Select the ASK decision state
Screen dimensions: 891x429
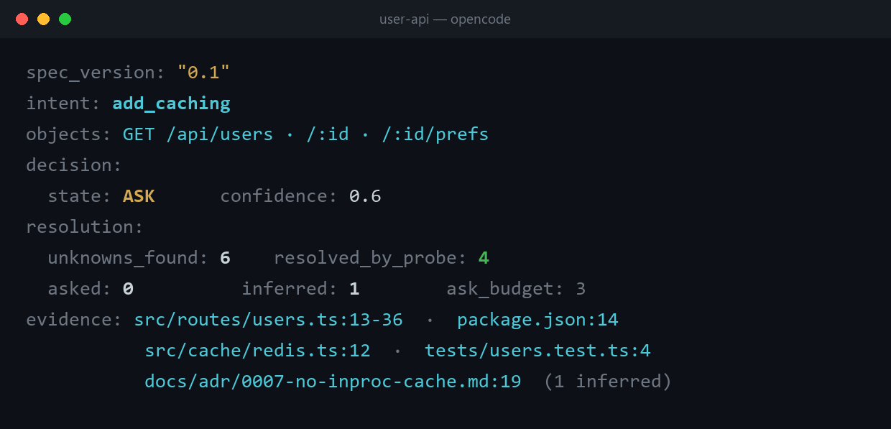pos(139,196)
